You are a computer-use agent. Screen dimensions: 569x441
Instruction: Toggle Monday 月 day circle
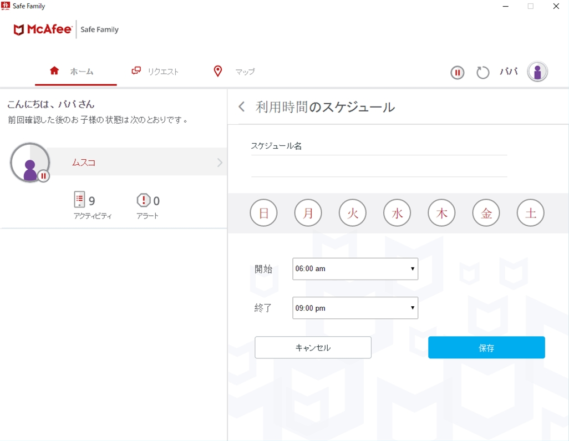tap(308, 212)
